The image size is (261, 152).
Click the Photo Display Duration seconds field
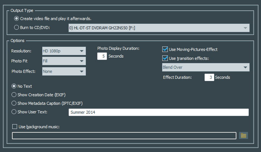(102, 56)
